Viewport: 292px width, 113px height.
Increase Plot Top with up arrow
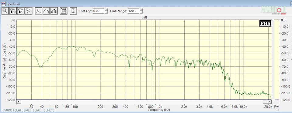[x=106, y=10]
